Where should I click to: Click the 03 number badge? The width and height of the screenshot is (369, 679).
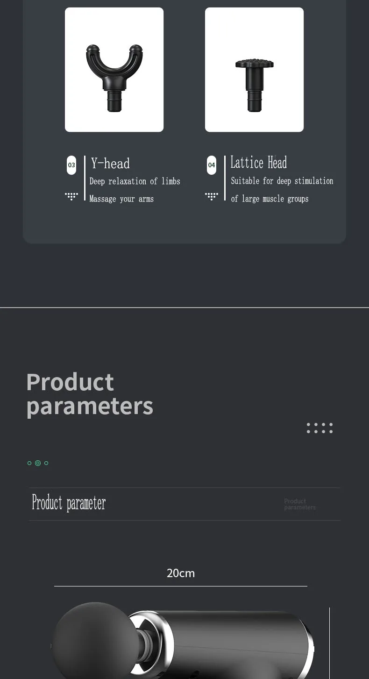(x=71, y=165)
